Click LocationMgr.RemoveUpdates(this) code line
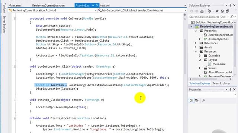238x133 pixels. click(x=62, y=107)
